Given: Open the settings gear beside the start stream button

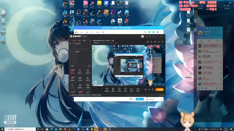Looking at the screenshot, I should 153,90.
